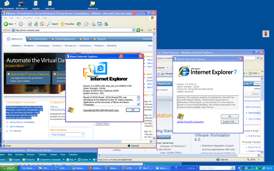The width and height of the screenshot is (274, 171).
Task: Click the Mail envelope icon in IE6 toolbar
Action: 86,24
